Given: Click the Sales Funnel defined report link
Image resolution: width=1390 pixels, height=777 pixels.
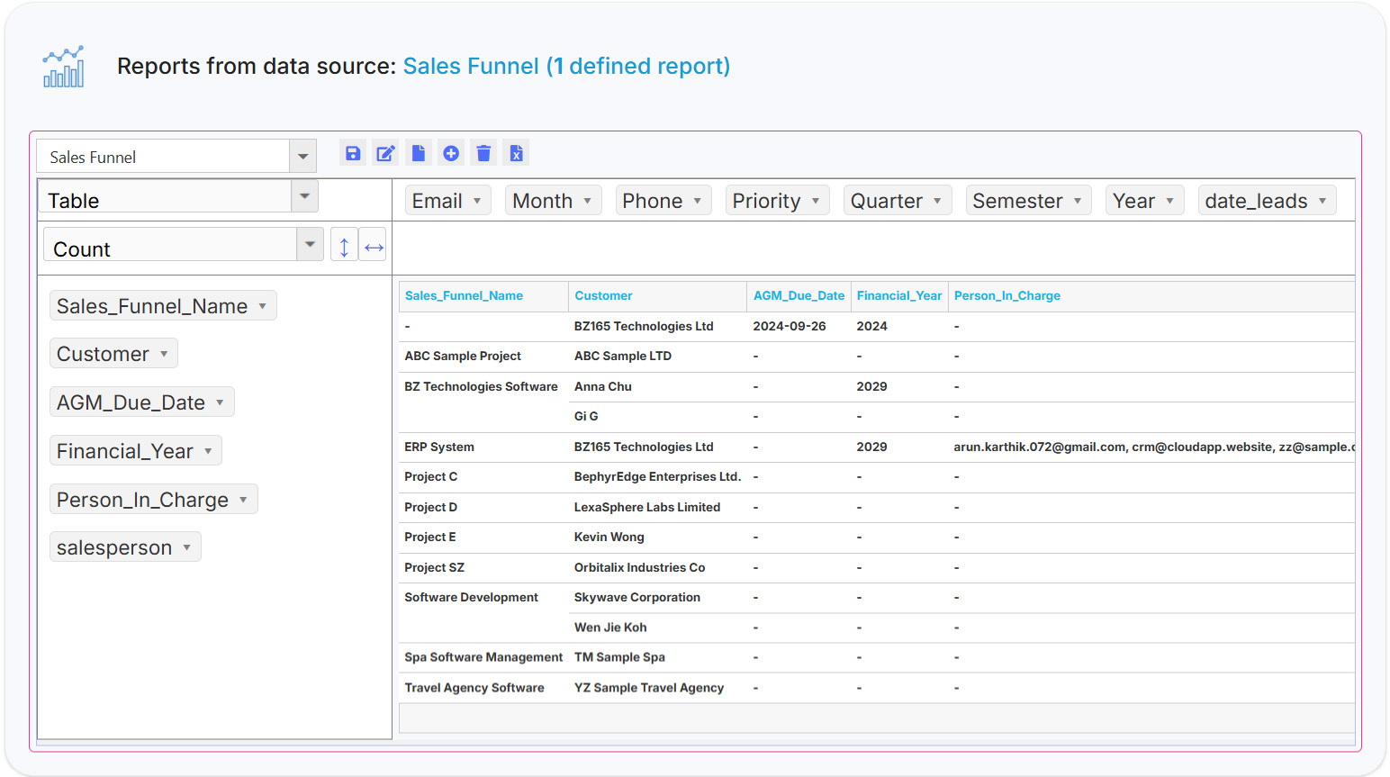Looking at the screenshot, I should click(565, 67).
